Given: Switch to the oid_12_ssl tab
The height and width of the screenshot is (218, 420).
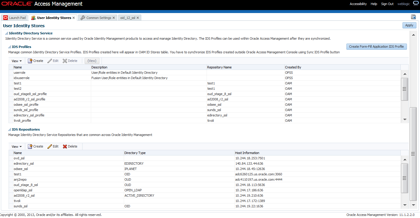Looking at the screenshot, I should (x=128, y=18).
